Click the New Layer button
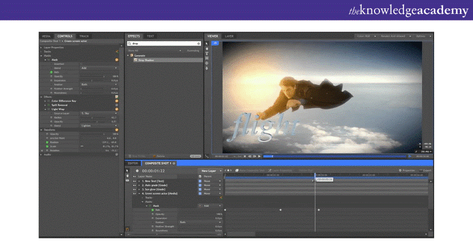 click(x=209, y=171)
